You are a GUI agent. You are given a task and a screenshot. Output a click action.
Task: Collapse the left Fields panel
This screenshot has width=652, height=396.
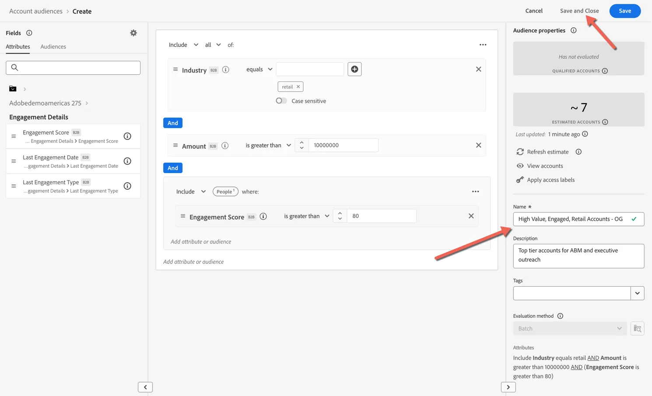click(x=145, y=387)
